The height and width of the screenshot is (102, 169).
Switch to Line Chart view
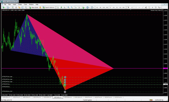click(65, 7)
